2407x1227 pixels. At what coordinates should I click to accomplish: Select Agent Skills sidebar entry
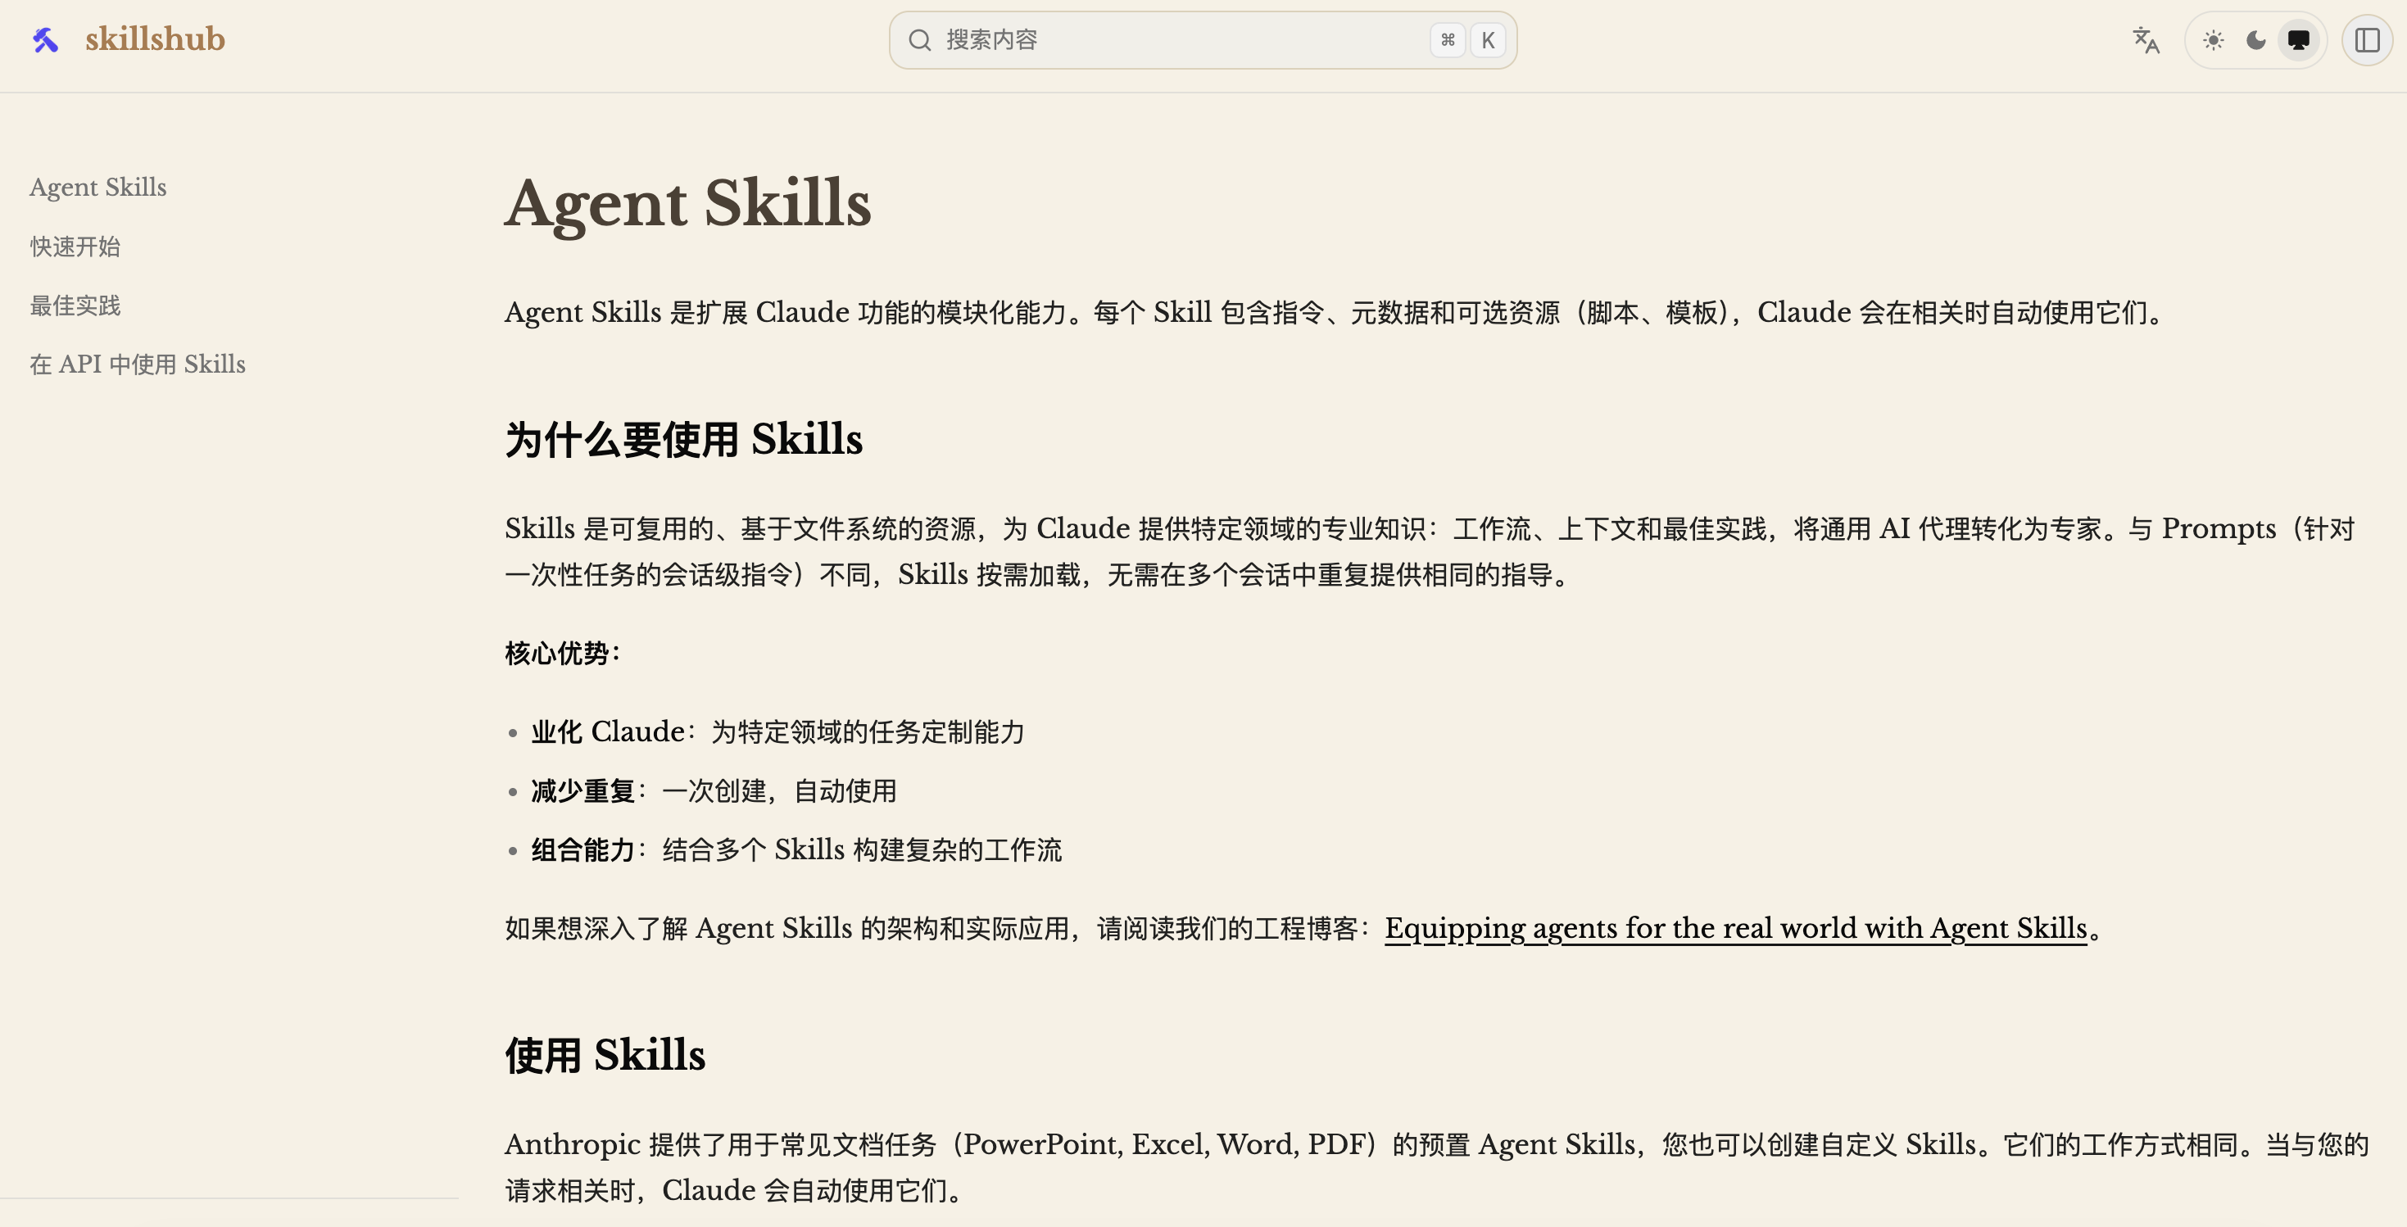(97, 187)
